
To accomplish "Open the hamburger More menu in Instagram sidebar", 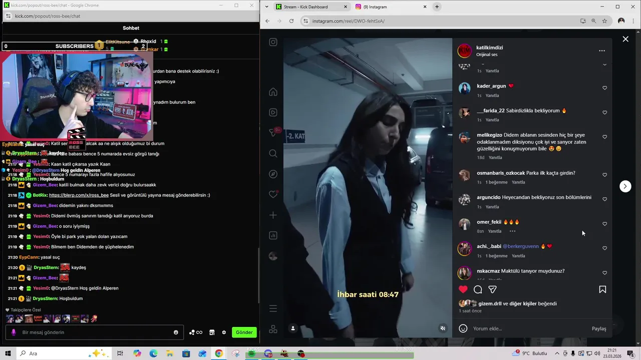I will 273,308.
